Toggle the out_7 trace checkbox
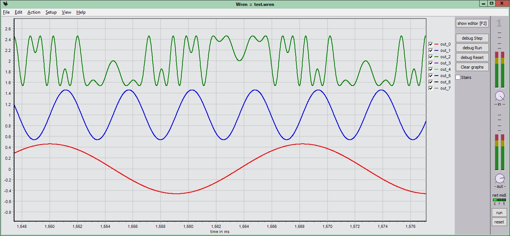 [431, 88]
